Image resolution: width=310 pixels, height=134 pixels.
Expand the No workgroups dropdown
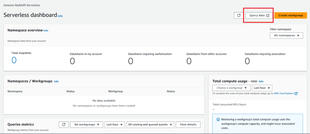click(87, 125)
